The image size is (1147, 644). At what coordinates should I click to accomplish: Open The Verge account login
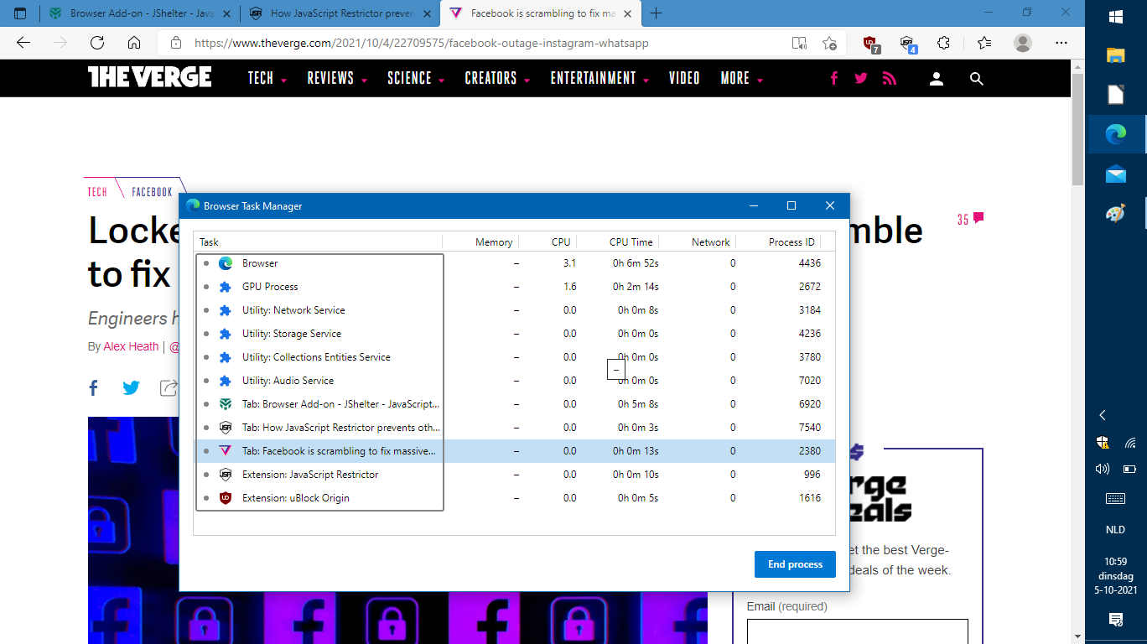937,78
